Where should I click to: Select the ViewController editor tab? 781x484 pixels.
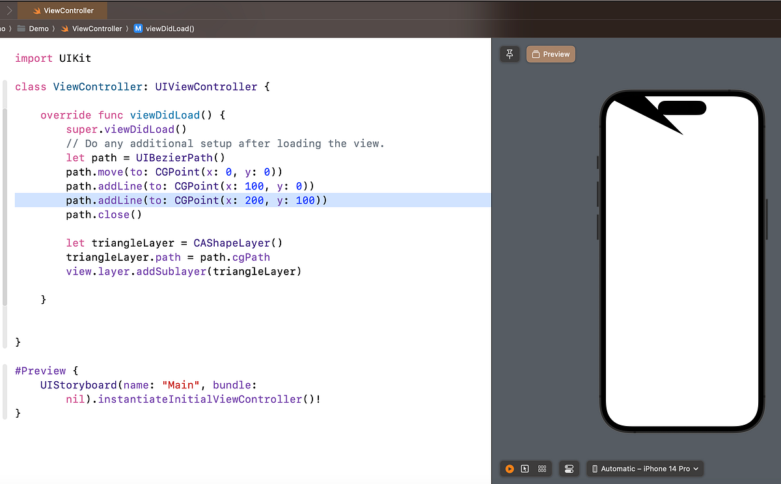pyautogui.click(x=62, y=10)
